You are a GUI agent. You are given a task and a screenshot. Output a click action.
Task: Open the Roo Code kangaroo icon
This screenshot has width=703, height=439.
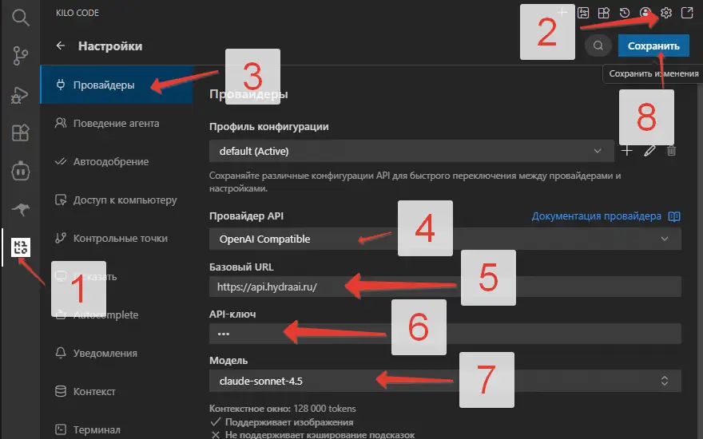tap(19, 209)
